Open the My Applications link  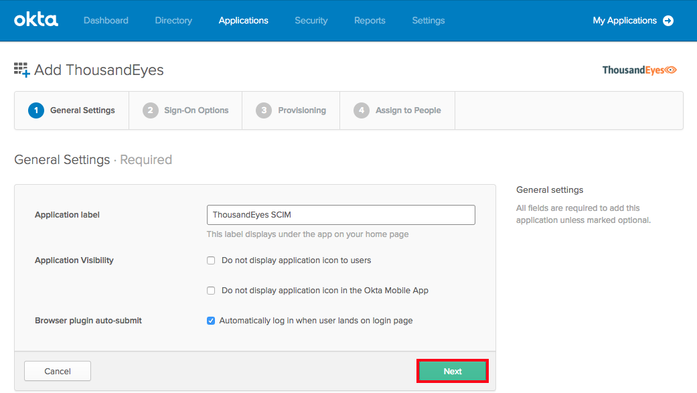(625, 21)
